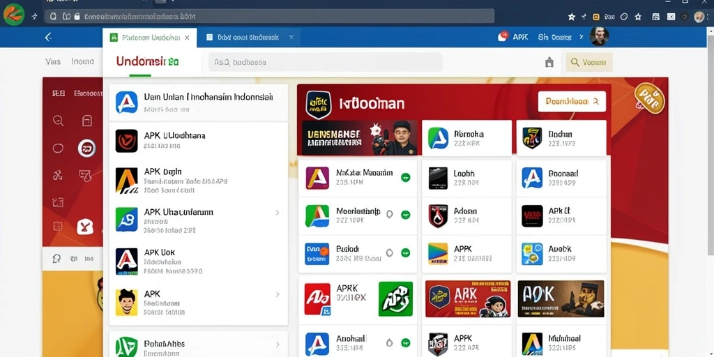Click the magnifier icon in red sidebar
714x357 pixels.
click(x=59, y=121)
